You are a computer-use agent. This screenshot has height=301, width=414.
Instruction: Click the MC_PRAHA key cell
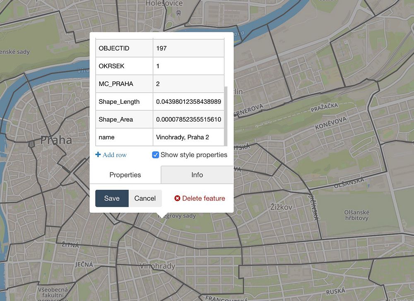click(124, 84)
